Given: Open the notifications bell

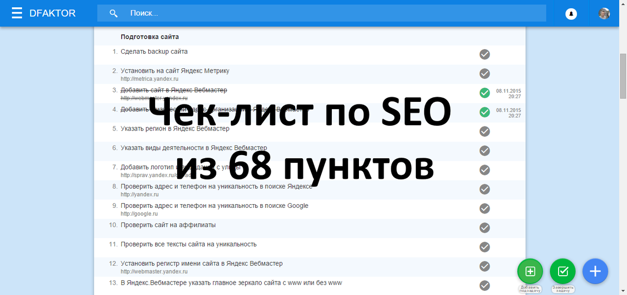Looking at the screenshot, I should coord(571,14).
